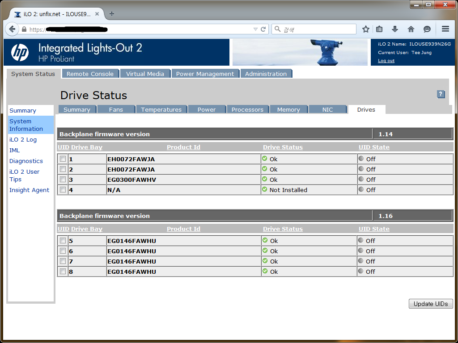Enable UID checkbox for drive bay 7
The width and height of the screenshot is (458, 343).
pos(63,261)
